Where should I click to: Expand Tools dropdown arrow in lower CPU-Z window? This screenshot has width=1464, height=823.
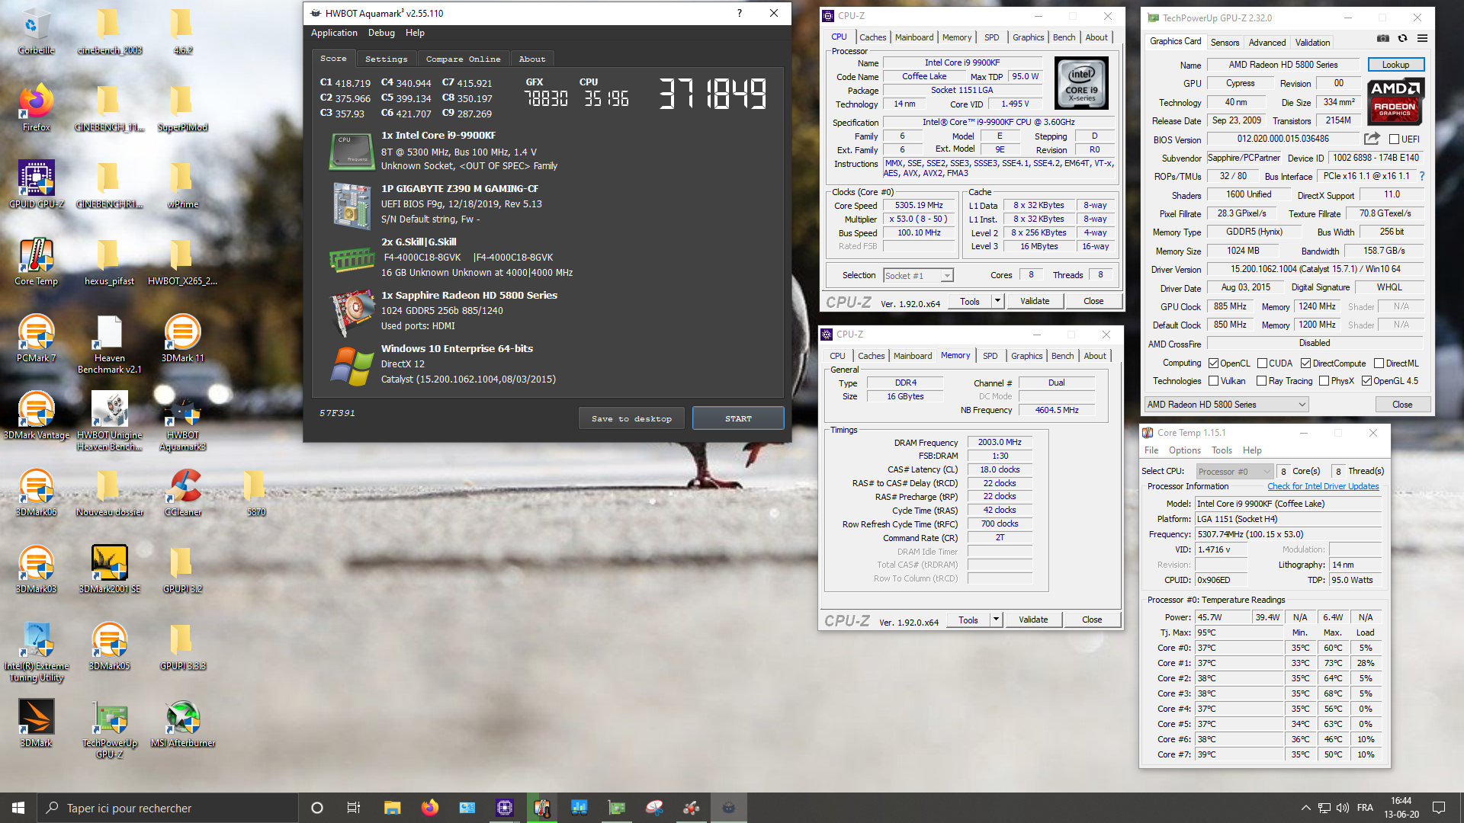995,620
